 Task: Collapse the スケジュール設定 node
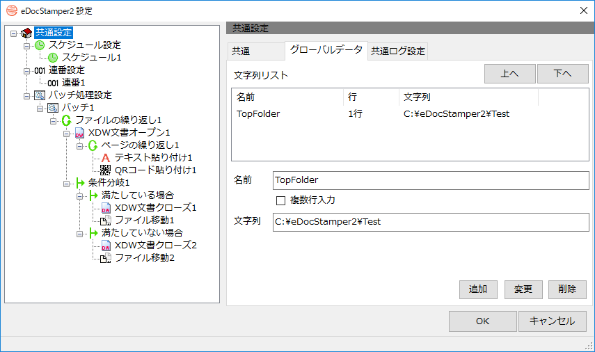click(26, 46)
